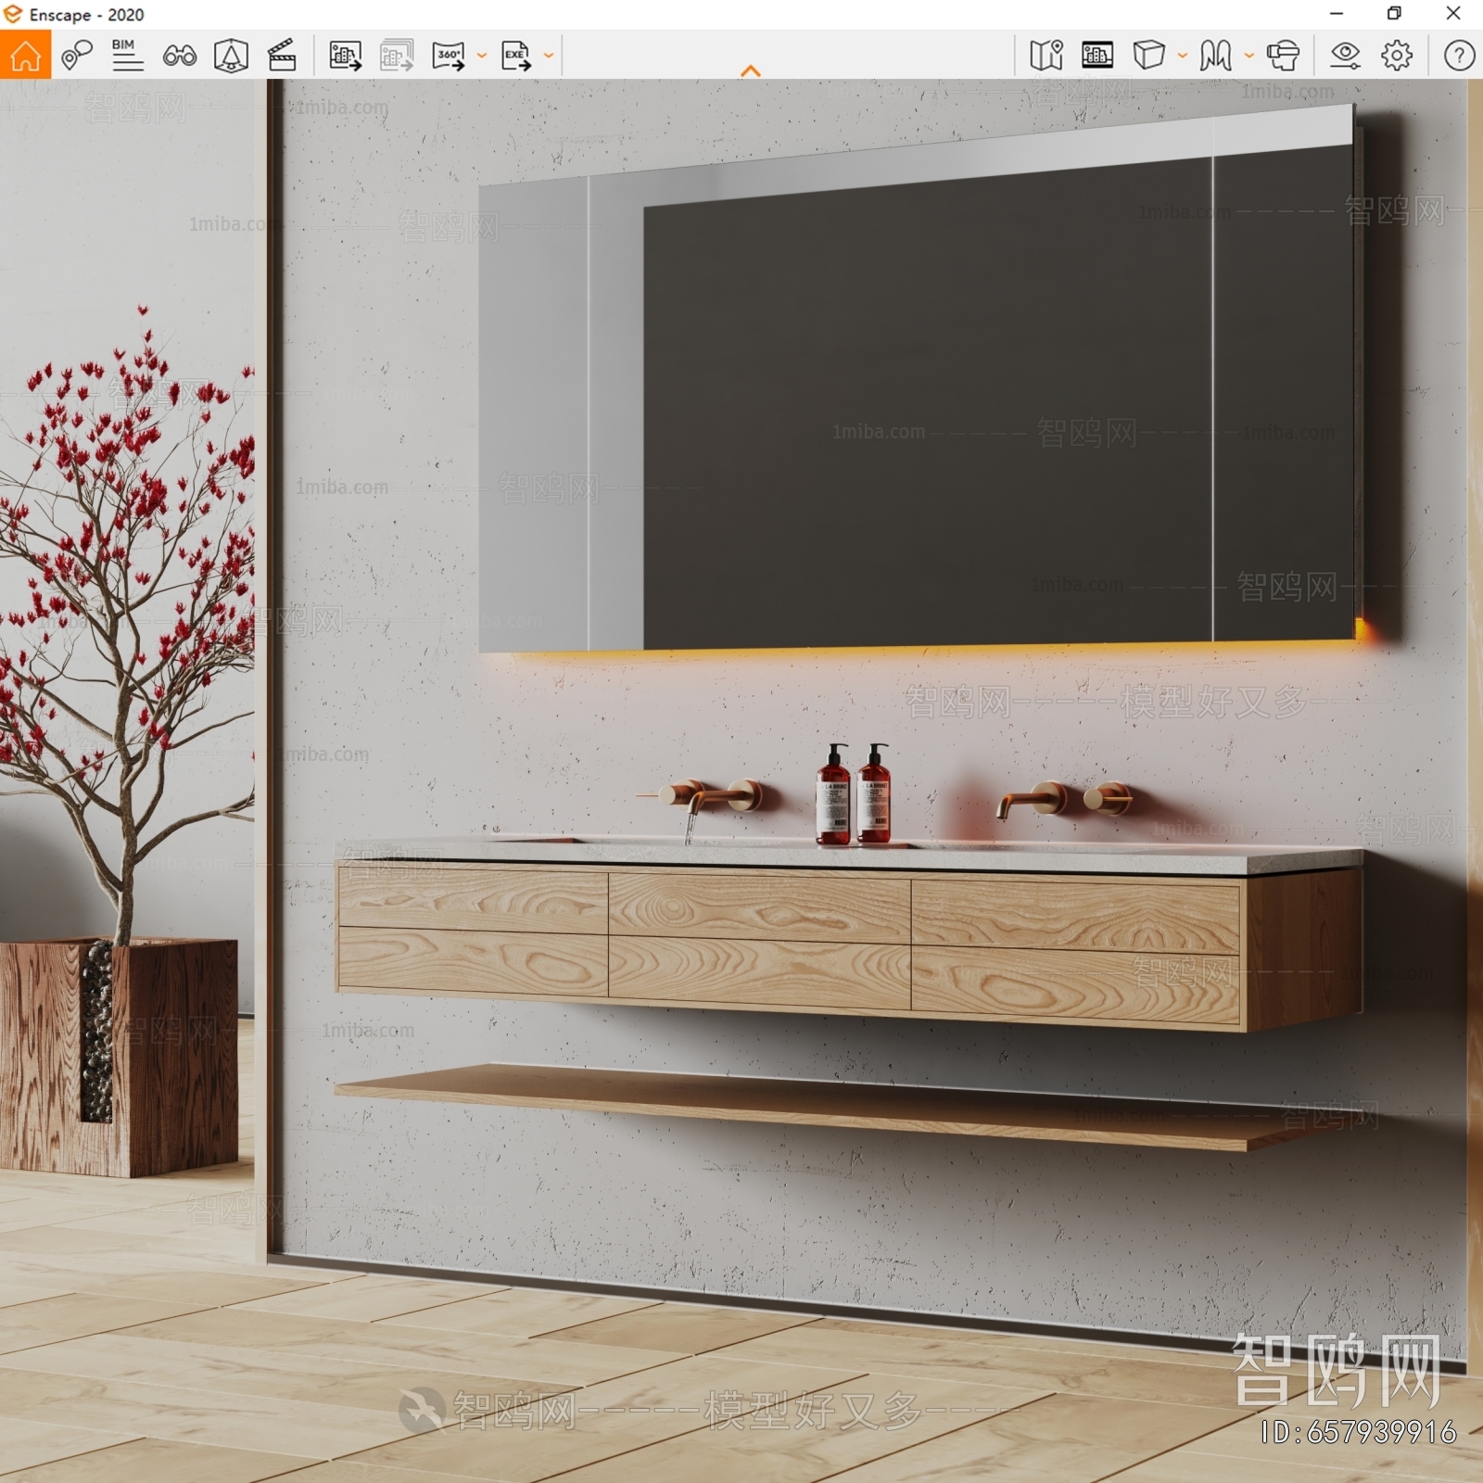
Task: Click the Enscape logo in title bar
Action: (x=13, y=14)
